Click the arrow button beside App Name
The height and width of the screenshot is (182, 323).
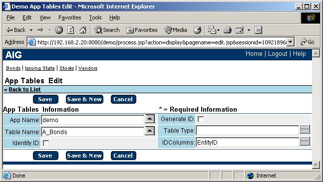(x=150, y=119)
